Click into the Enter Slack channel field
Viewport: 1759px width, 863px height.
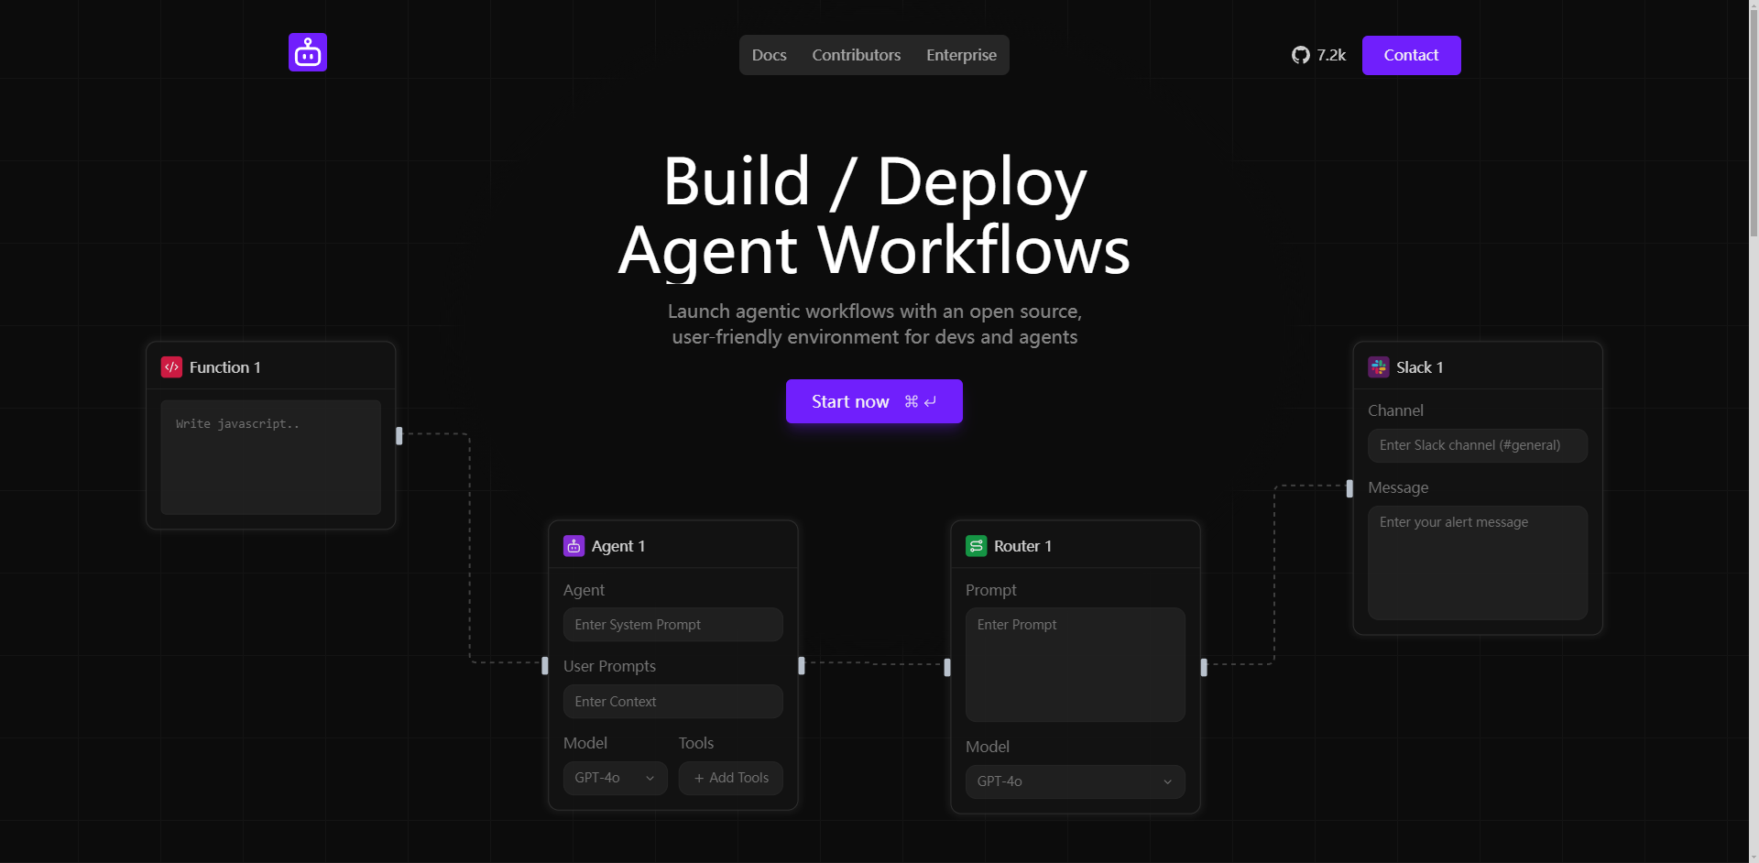1477,445
